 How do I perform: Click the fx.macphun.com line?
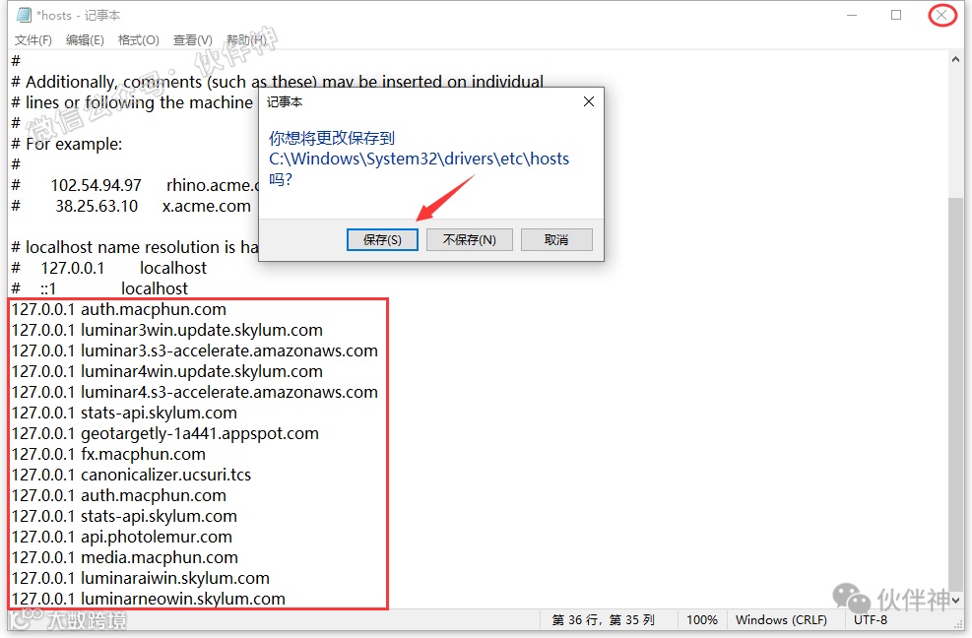tap(108, 455)
